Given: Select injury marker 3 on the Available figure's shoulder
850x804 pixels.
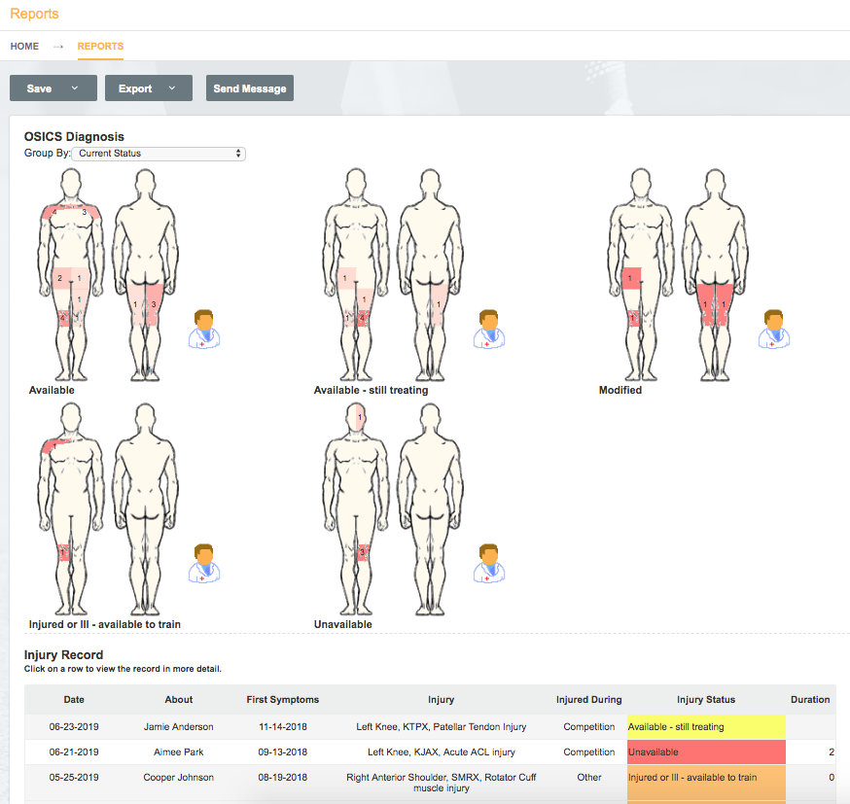Looking at the screenshot, I should click(85, 212).
